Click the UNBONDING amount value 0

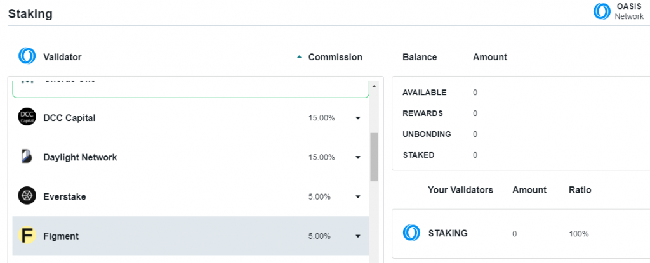[475, 134]
